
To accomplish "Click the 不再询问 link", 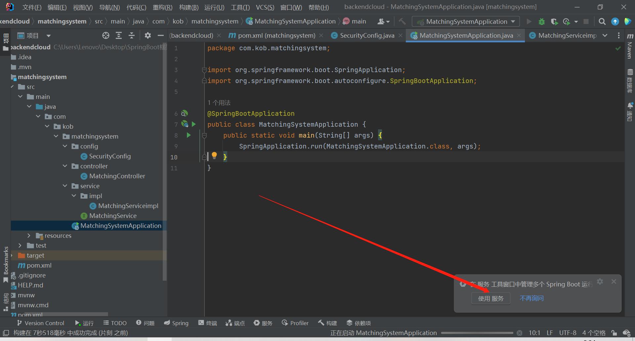I will point(531,298).
